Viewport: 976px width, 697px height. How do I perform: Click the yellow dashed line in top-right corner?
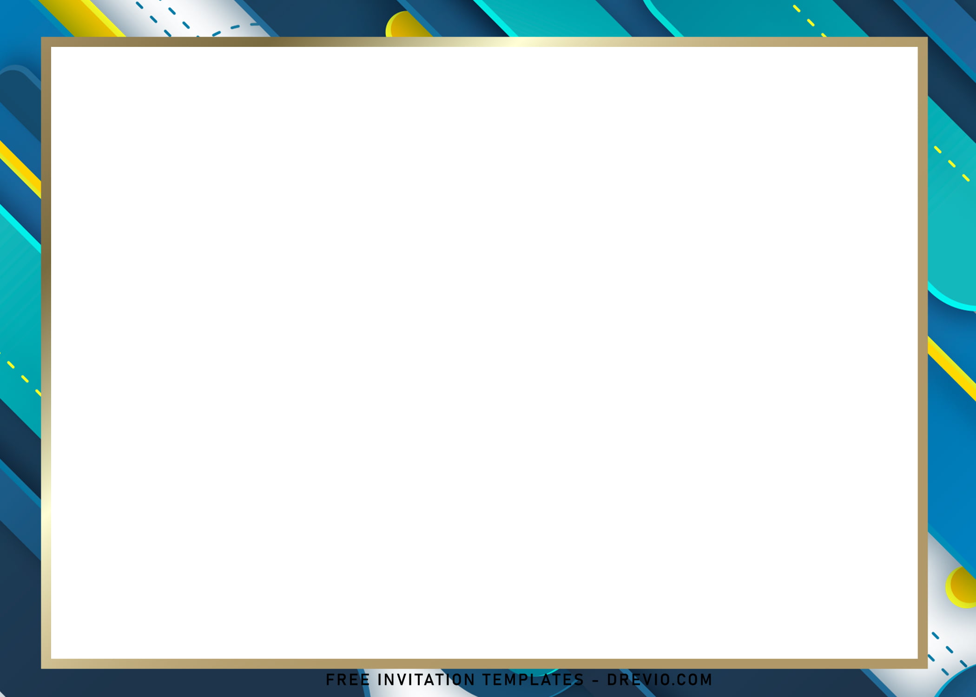[810, 21]
